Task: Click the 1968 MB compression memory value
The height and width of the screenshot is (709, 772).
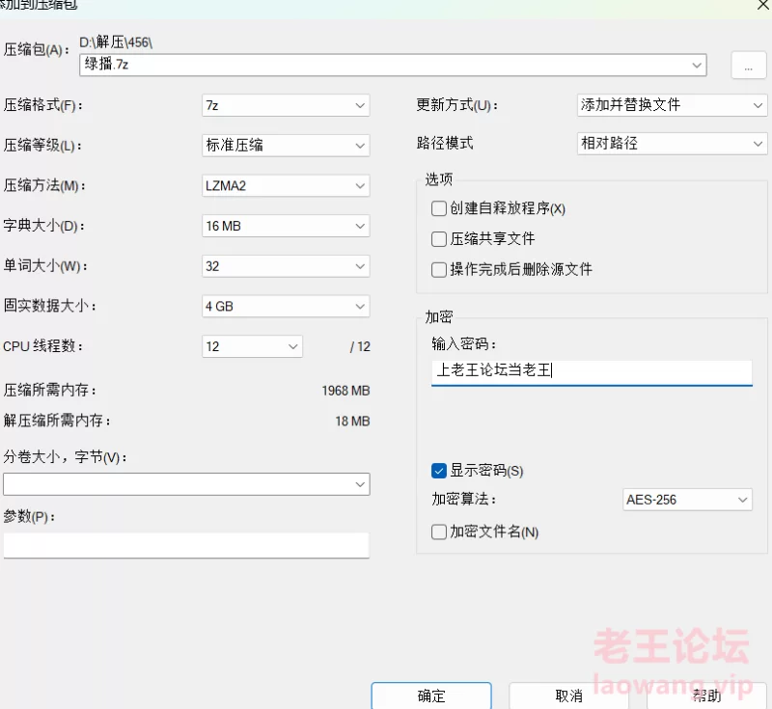Action: tap(345, 391)
